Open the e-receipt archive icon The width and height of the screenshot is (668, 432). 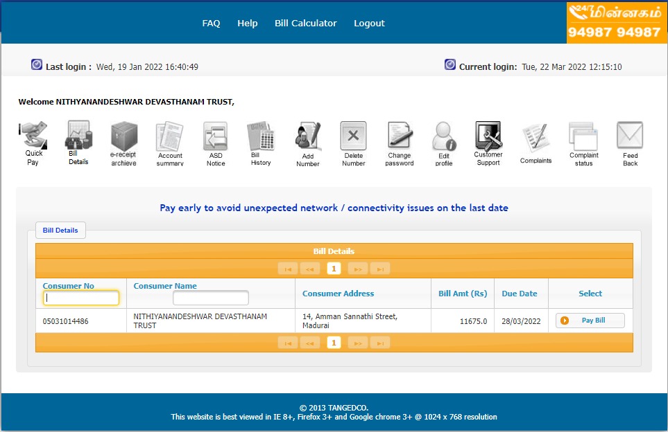(123, 136)
